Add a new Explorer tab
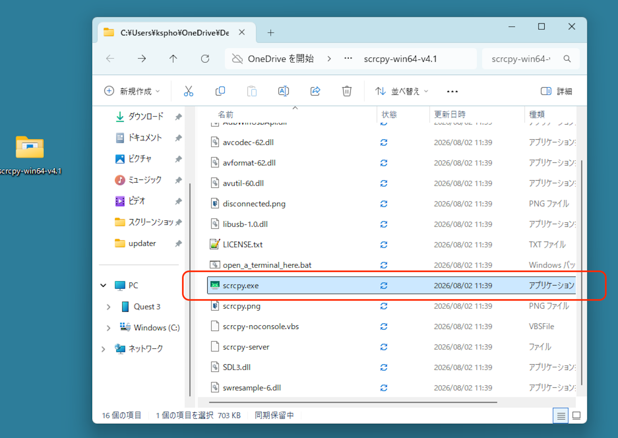This screenshot has height=438, width=618. 271,33
